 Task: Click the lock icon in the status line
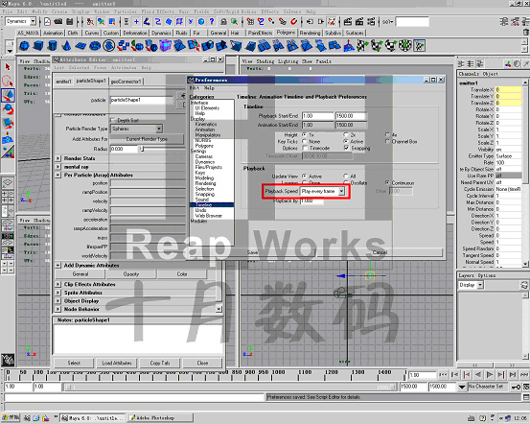click(223, 22)
